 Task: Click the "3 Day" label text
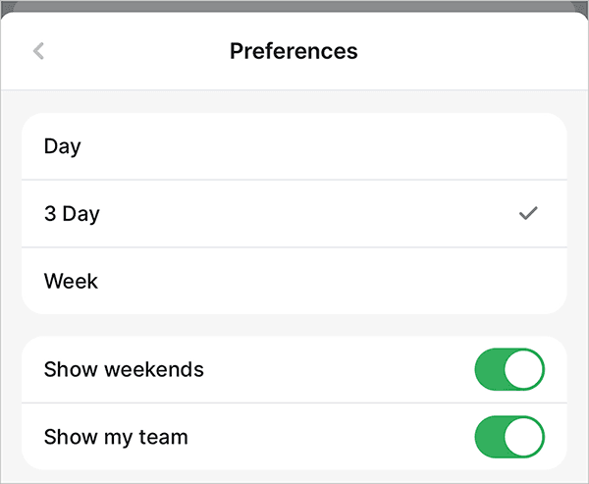click(x=72, y=213)
